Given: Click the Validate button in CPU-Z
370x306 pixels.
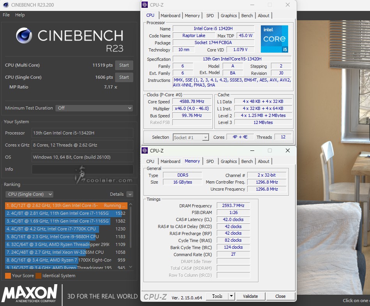Looking at the screenshot, I should click(250, 296).
